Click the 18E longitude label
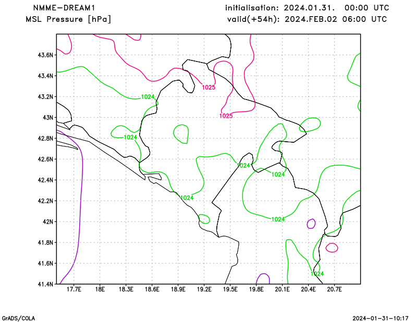The height and width of the screenshot is (322, 417). click(x=100, y=289)
